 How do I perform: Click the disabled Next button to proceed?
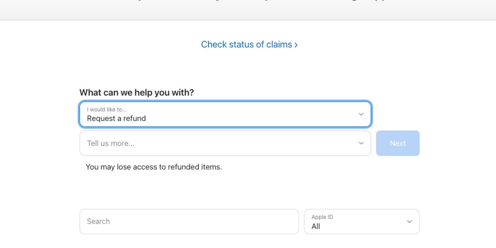tap(398, 143)
